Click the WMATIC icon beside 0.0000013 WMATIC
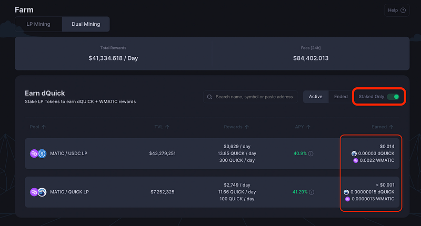 [347, 199]
